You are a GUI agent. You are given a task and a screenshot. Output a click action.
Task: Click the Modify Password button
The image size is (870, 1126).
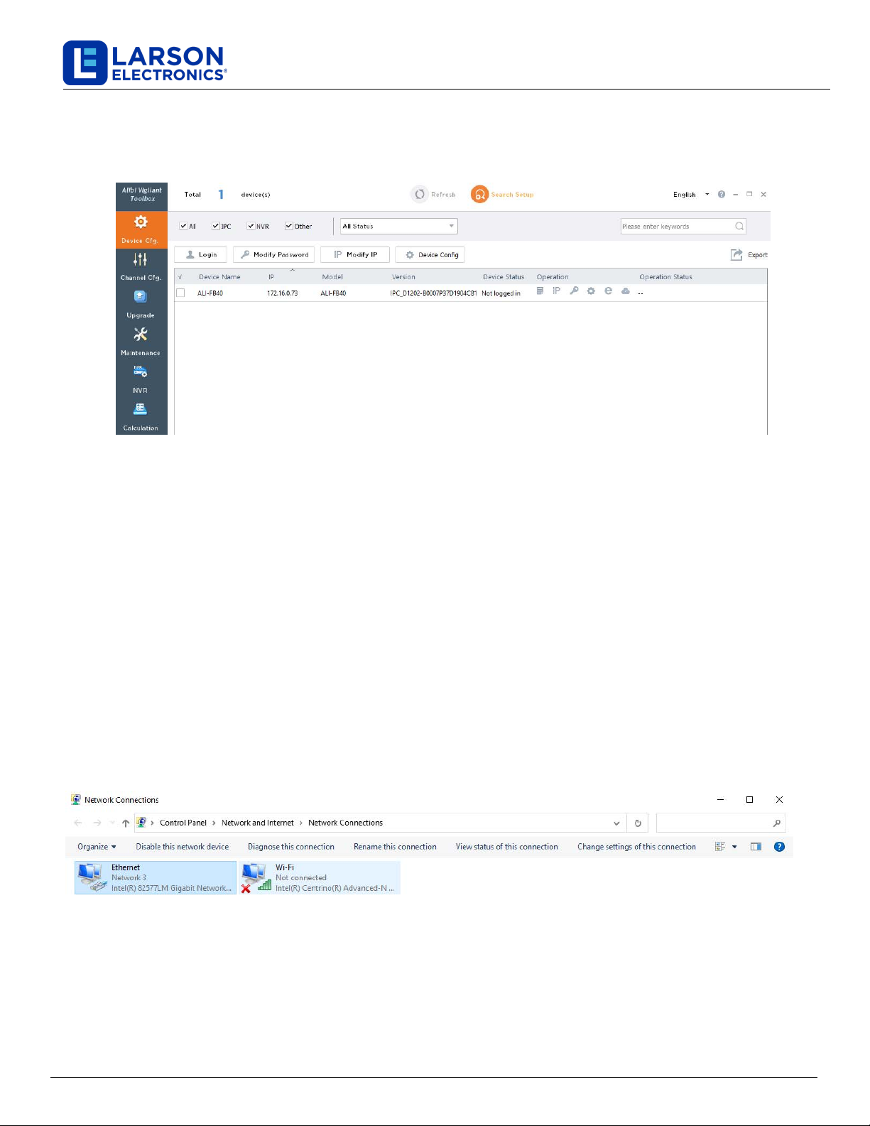273,255
